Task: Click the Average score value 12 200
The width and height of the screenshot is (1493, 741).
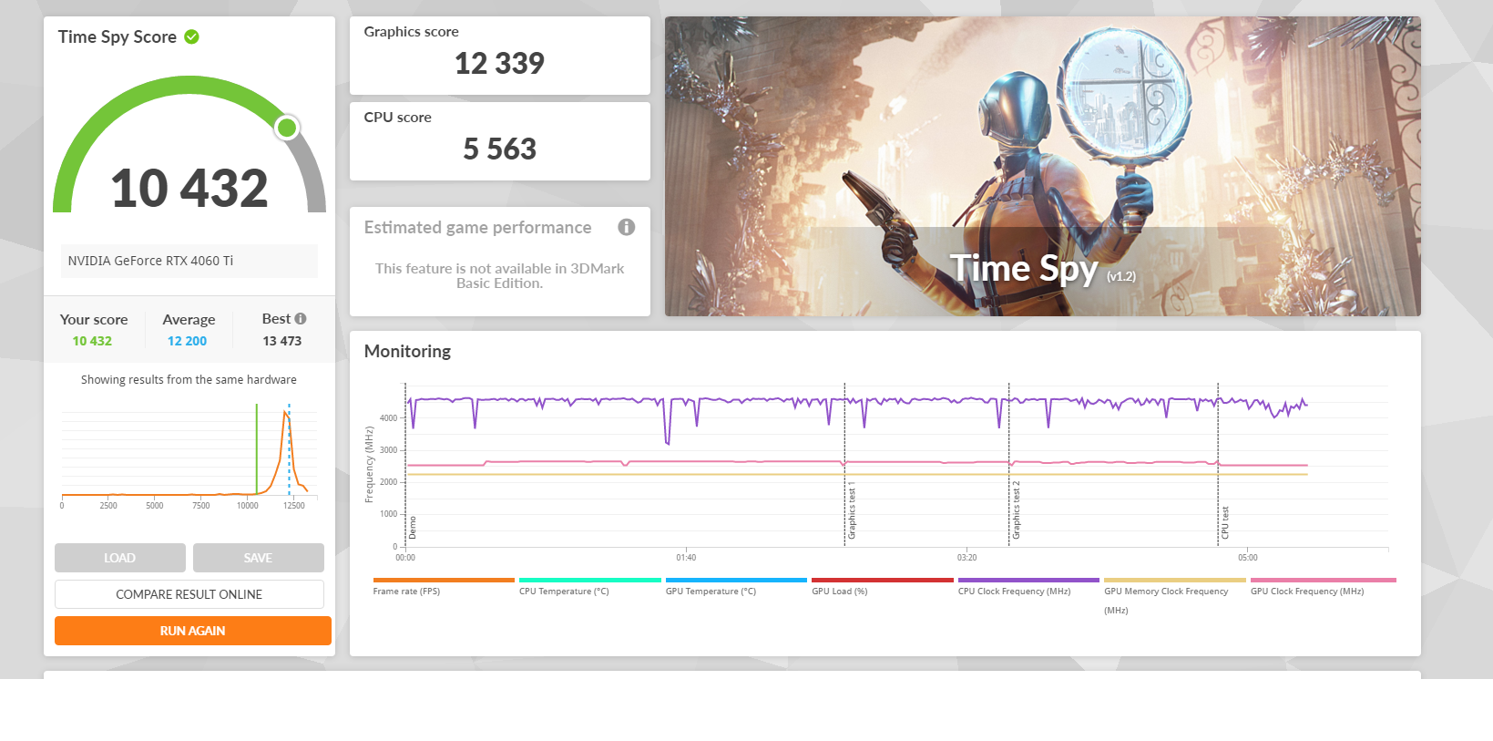Action: click(187, 341)
